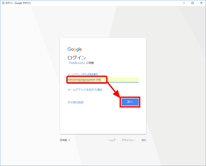Focus the email or phone input field
The height and width of the screenshot is (166, 206).
pyautogui.click(x=103, y=80)
